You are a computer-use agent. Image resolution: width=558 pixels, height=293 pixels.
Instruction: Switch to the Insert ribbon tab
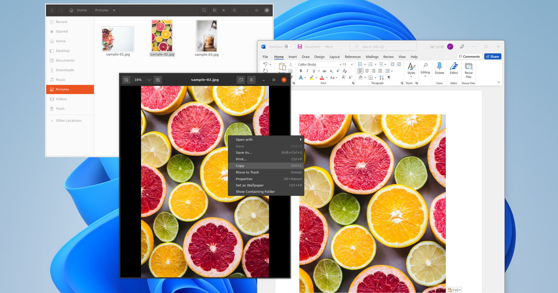point(292,57)
